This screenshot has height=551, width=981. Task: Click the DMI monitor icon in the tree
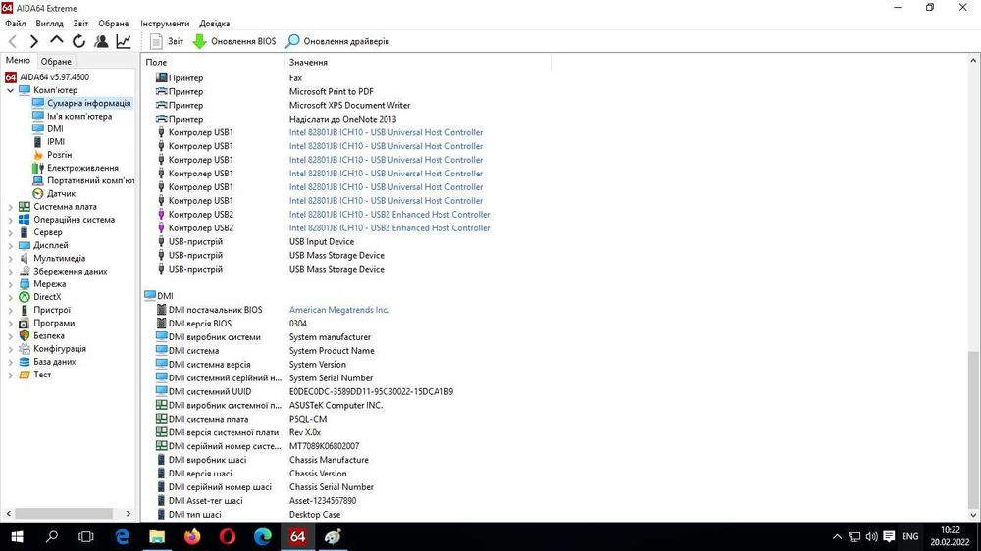tap(38, 128)
